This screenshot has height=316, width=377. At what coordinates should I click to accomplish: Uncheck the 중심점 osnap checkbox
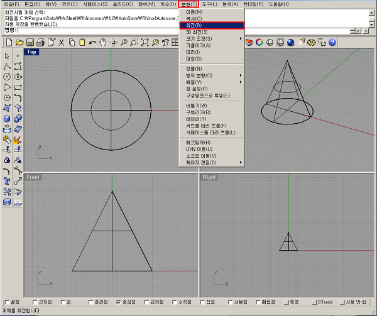tap(119, 302)
